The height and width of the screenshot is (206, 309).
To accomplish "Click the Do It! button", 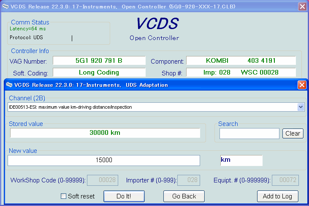I will (124, 196).
